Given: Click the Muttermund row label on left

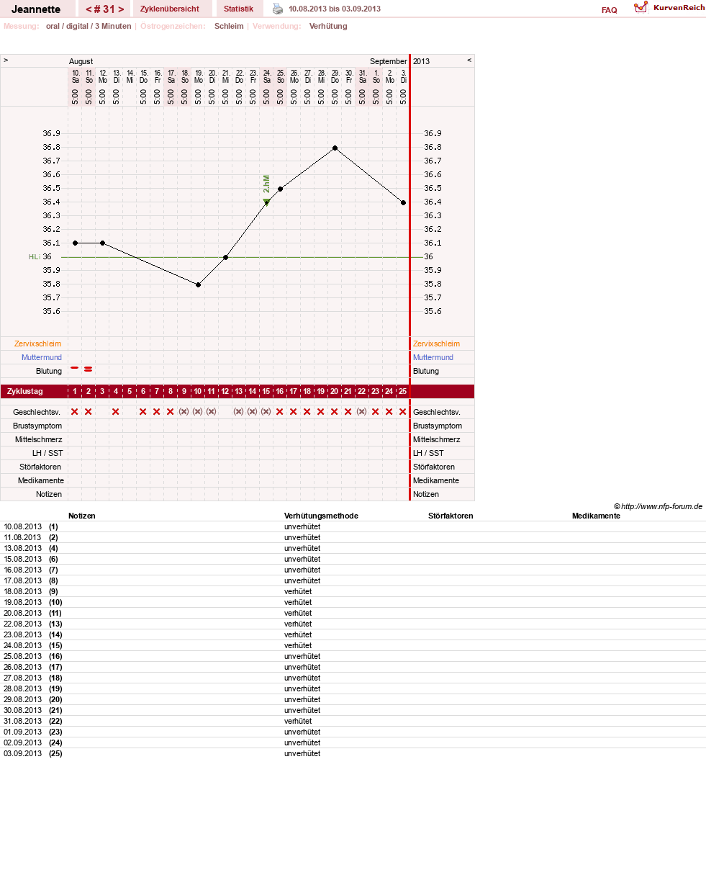Looking at the screenshot, I should point(41,357).
